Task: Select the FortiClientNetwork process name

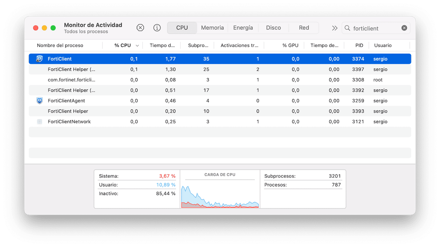Action: pos(69,122)
